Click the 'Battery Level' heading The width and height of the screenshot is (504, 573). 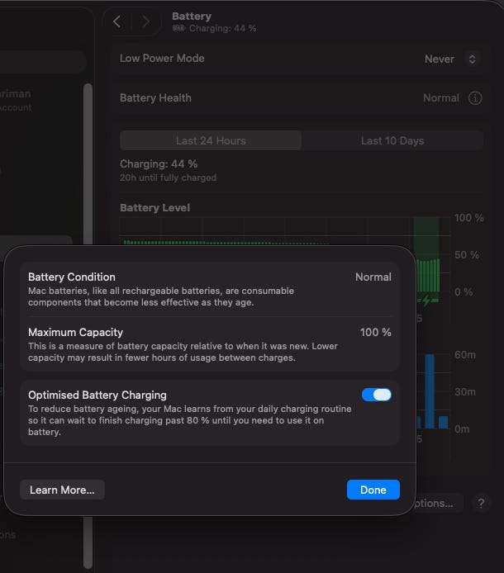coord(155,207)
